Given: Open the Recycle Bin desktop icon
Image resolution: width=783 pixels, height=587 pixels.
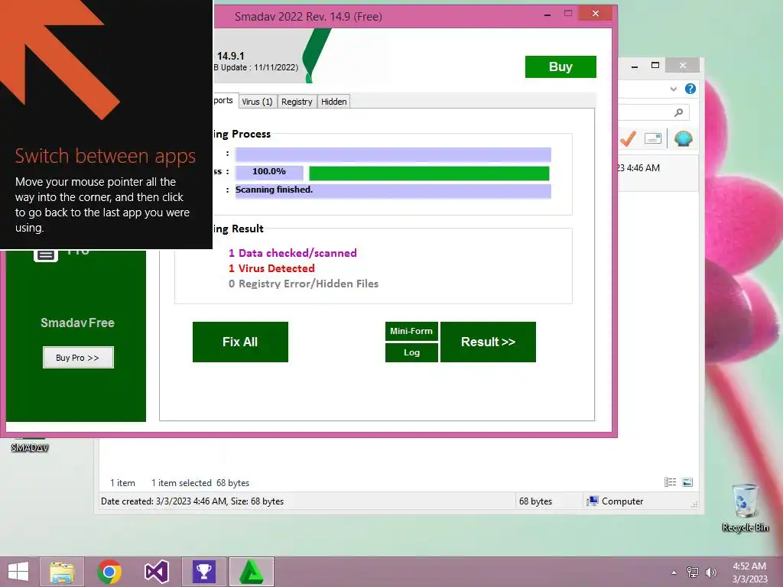Looking at the screenshot, I should click(x=745, y=508).
